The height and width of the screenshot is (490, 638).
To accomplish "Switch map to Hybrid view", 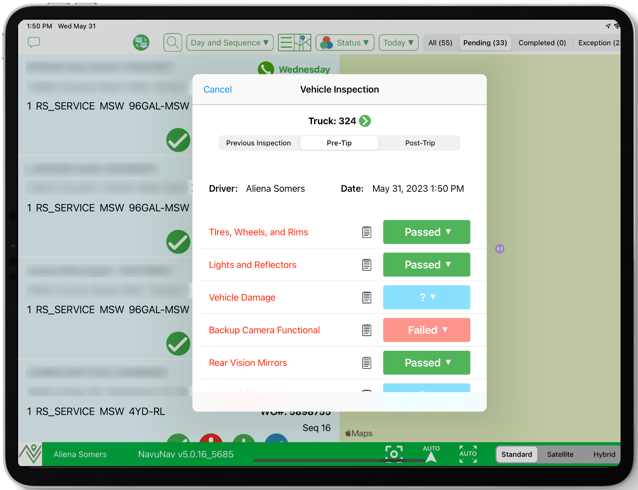I will click(604, 454).
